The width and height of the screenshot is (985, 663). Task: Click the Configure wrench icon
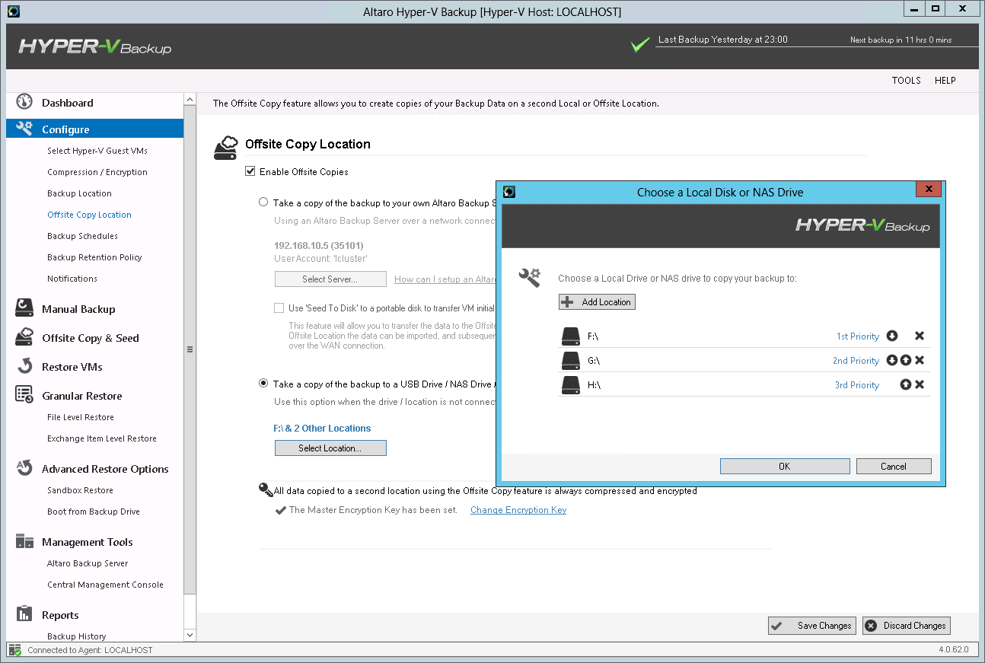pyautogui.click(x=24, y=128)
